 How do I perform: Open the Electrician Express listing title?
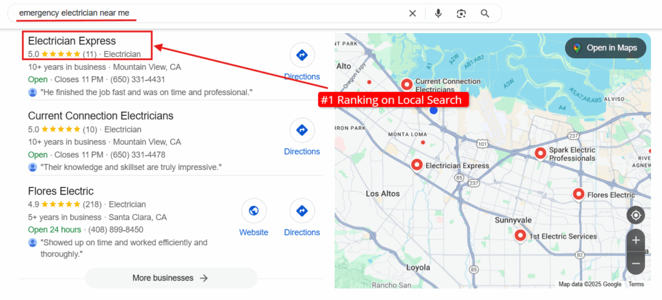click(x=72, y=41)
